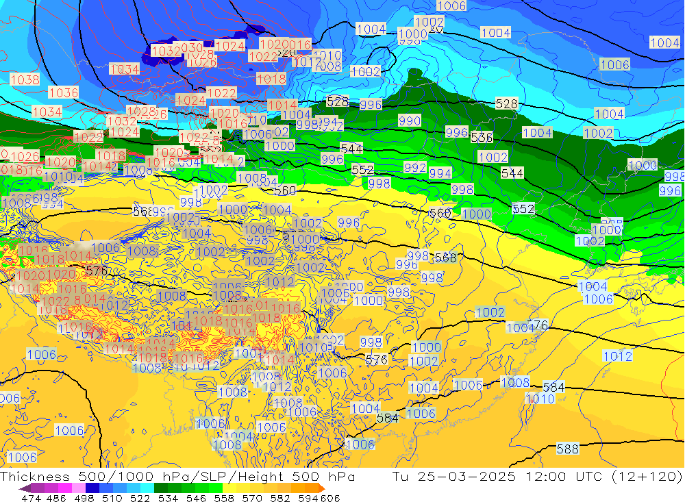Click the magenta swatch in the thickness legend
685x502 pixels.
64,488
